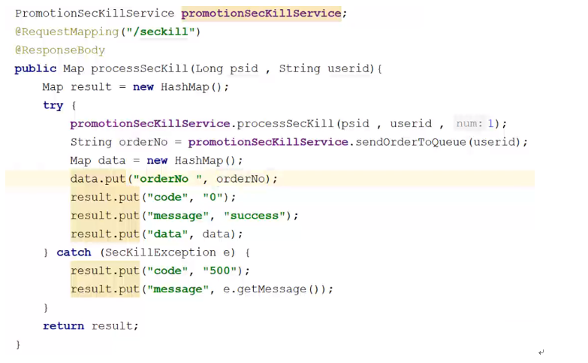588x363 pixels.
Task: Click the Map result declaration
Action: click(77, 87)
